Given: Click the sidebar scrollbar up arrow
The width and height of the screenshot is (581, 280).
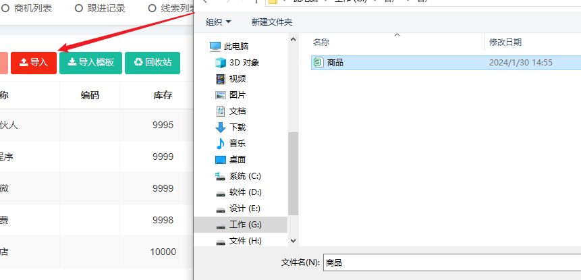Looking at the screenshot, I should tap(293, 39).
